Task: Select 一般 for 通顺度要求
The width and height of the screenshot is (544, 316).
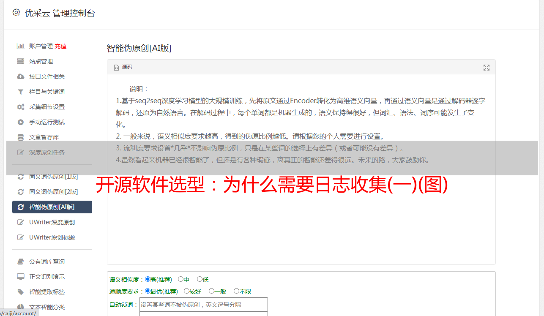Action: pyautogui.click(x=211, y=291)
